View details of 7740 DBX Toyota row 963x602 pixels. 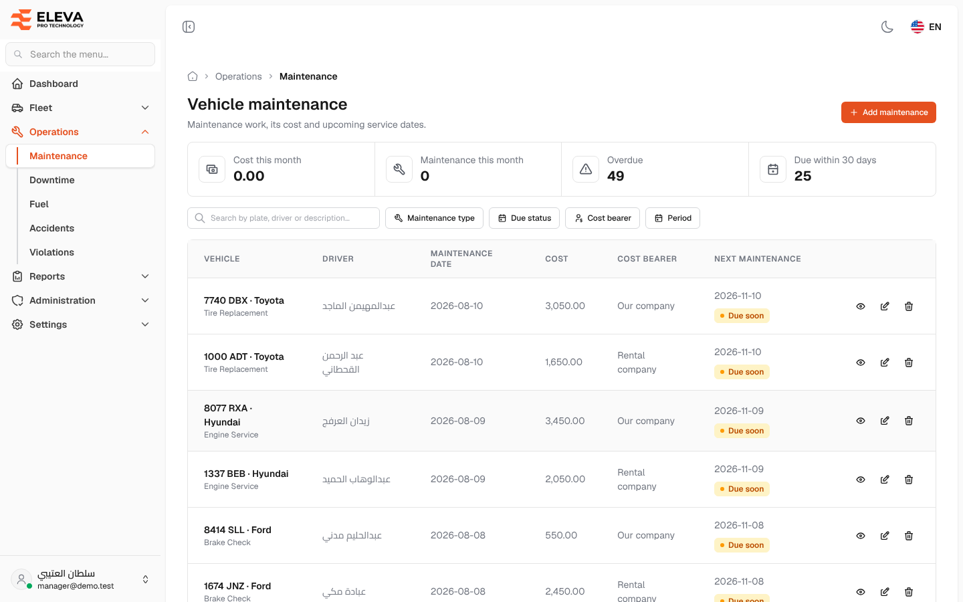pyautogui.click(x=861, y=306)
